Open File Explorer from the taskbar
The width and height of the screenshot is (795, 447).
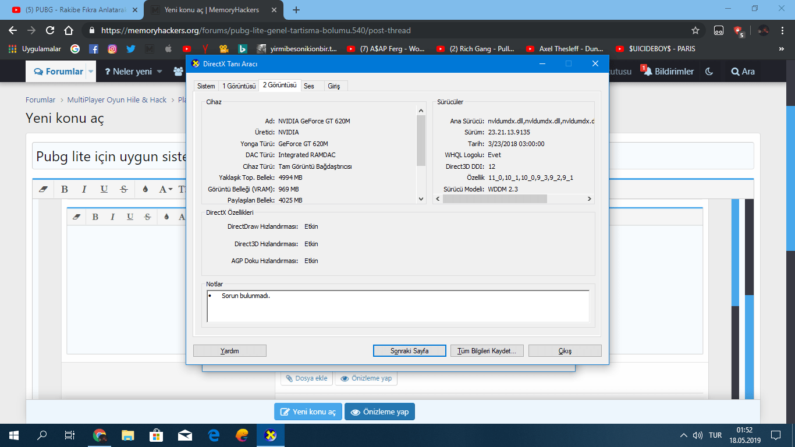128,435
